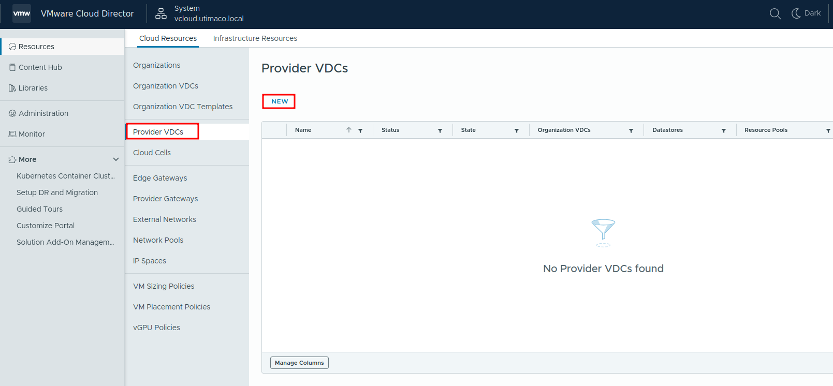The width and height of the screenshot is (833, 386).
Task: Open Customize Portal
Action: tap(46, 226)
